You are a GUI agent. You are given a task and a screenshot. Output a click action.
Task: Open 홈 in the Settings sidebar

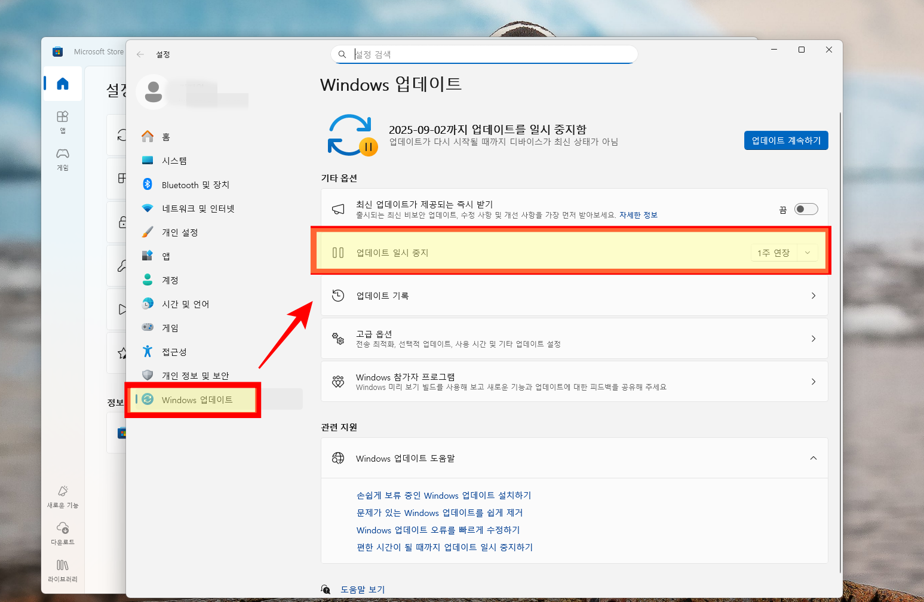point(219,137)
